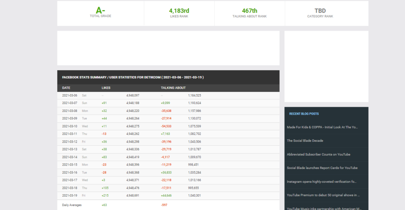Open 'Social Blade launches Report Cards' post
The width and height of the screenshot is (405, 210).
pyautogui.click(x=322, y=168)
